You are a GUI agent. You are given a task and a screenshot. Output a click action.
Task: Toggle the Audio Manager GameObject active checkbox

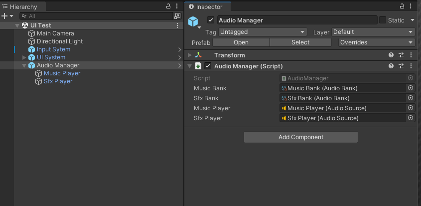211,20
